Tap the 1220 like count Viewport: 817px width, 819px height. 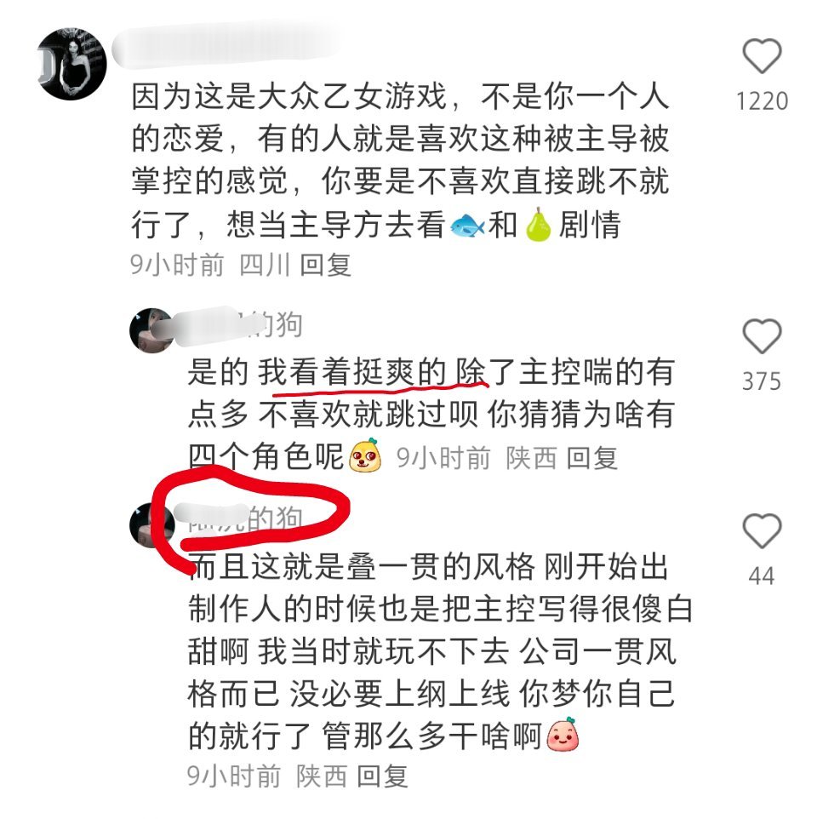762,100
